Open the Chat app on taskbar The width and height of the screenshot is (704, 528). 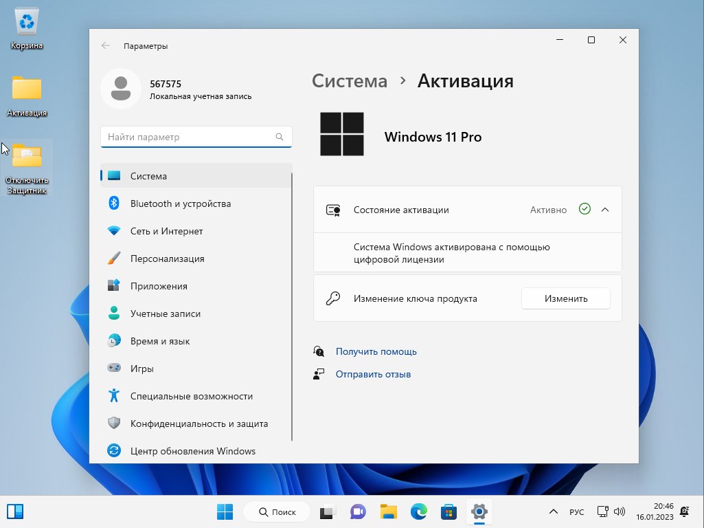359,511
